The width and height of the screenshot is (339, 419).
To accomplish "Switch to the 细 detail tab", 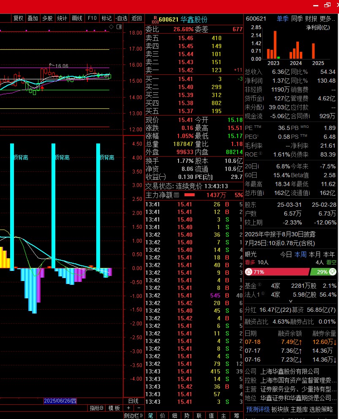I will pos(175,416).
